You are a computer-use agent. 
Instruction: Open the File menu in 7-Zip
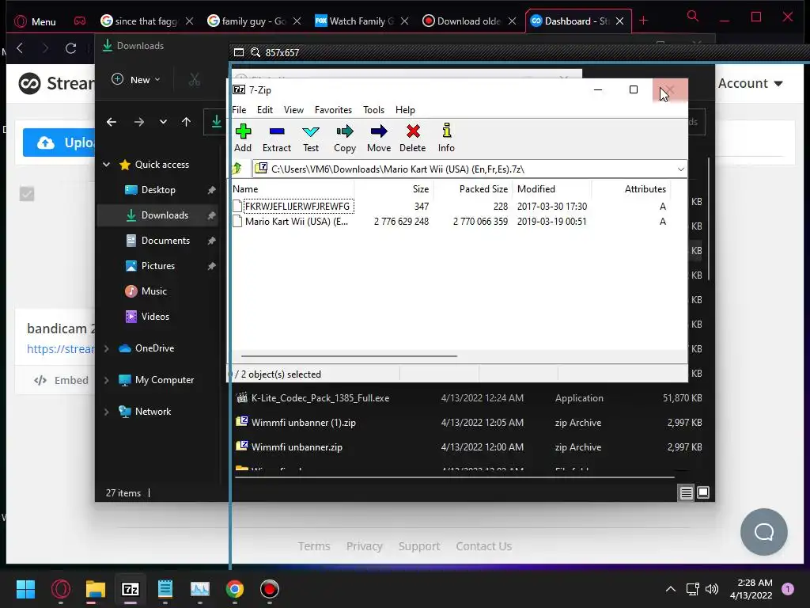click(239, 109)
